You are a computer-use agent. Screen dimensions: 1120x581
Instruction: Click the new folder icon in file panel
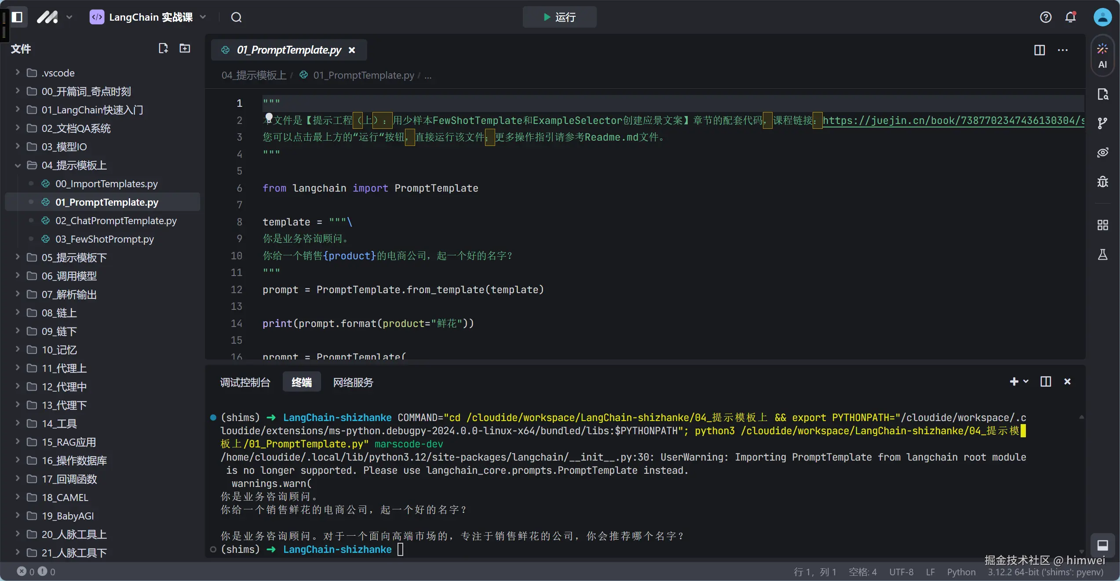click(x=185, y=48)
